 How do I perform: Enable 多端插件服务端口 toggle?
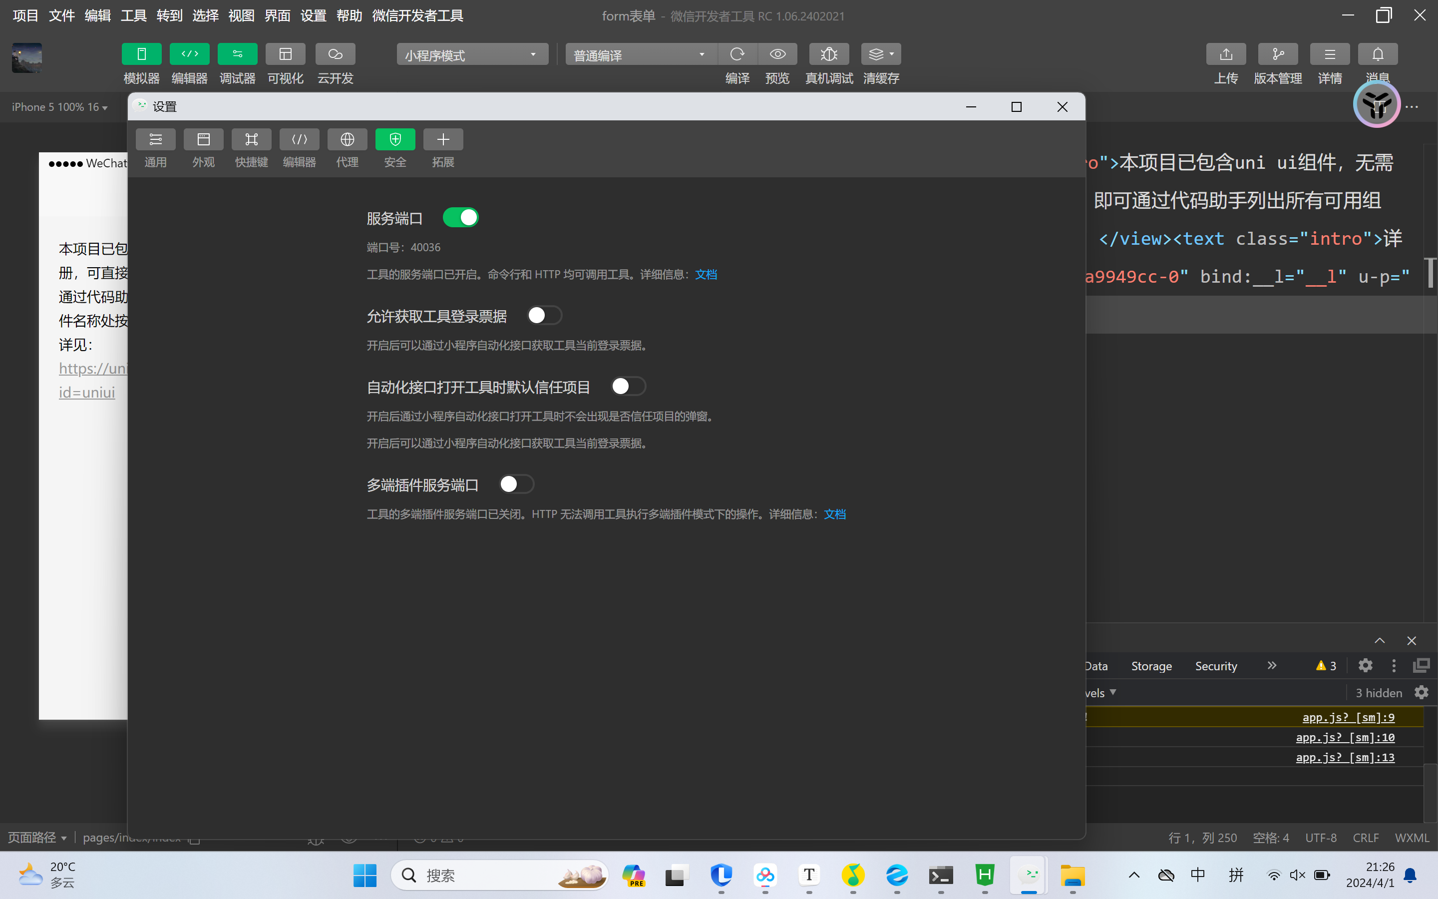(516, 484)
